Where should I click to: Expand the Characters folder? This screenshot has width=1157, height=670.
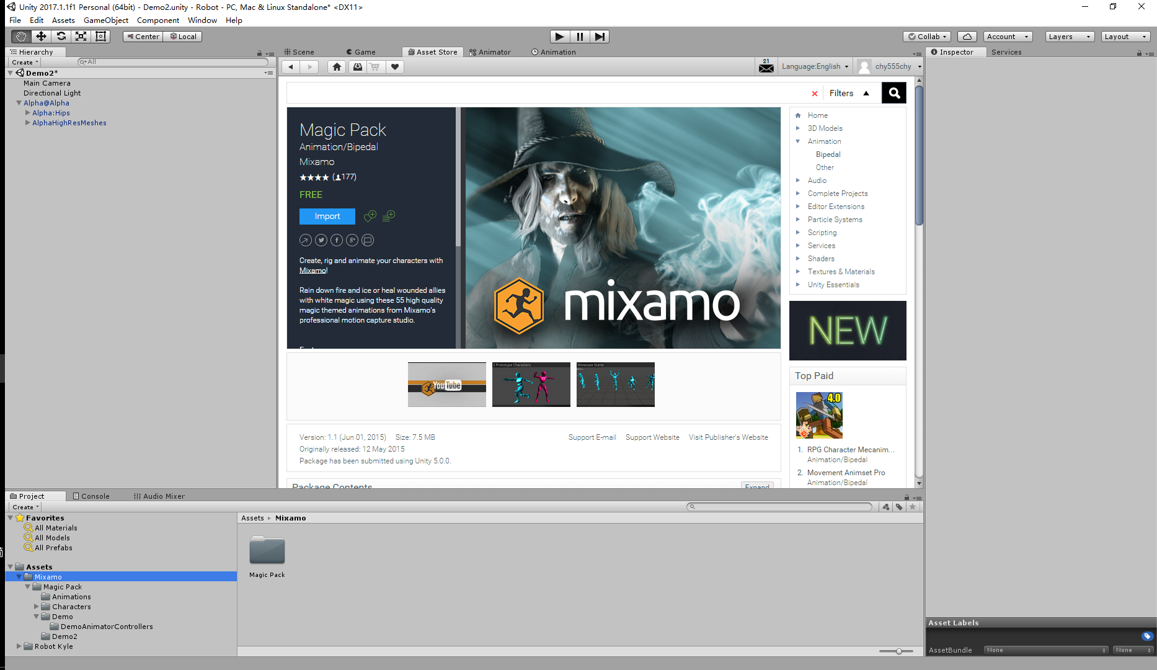click(36, 607)
